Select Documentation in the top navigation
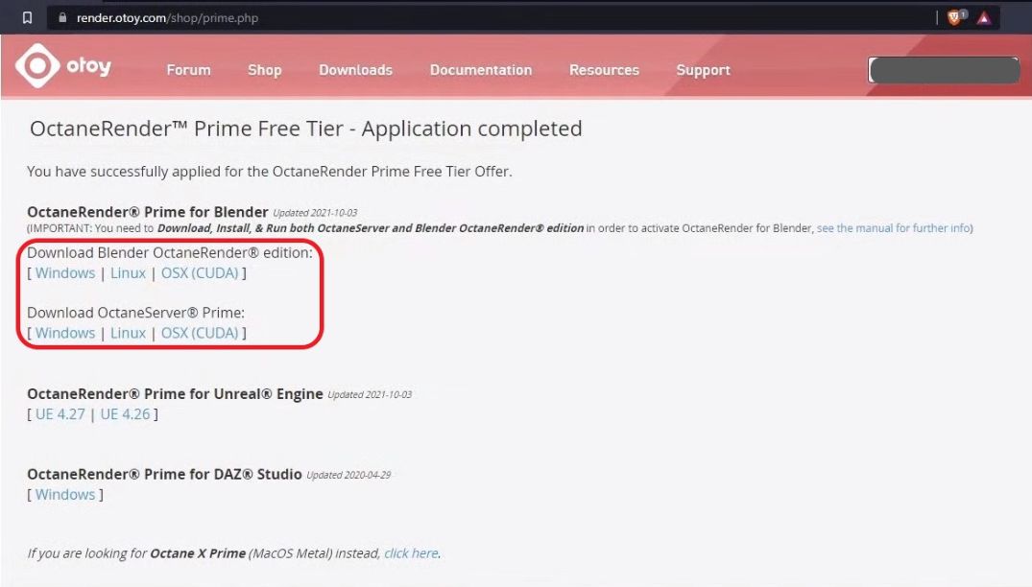Screen dimensions: 1032x587 click(480, 70)
